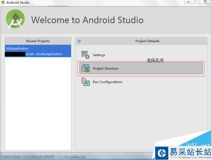The height and width of the screenshot is (160, 212).
Task: Click the Project Defaults header title
Action: [148, 41]
